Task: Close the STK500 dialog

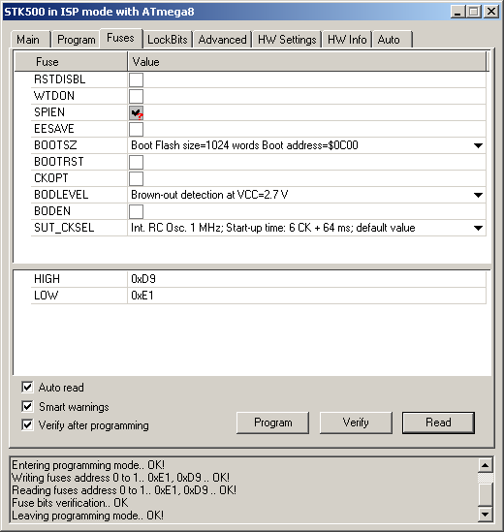Action: coord(491,12)
